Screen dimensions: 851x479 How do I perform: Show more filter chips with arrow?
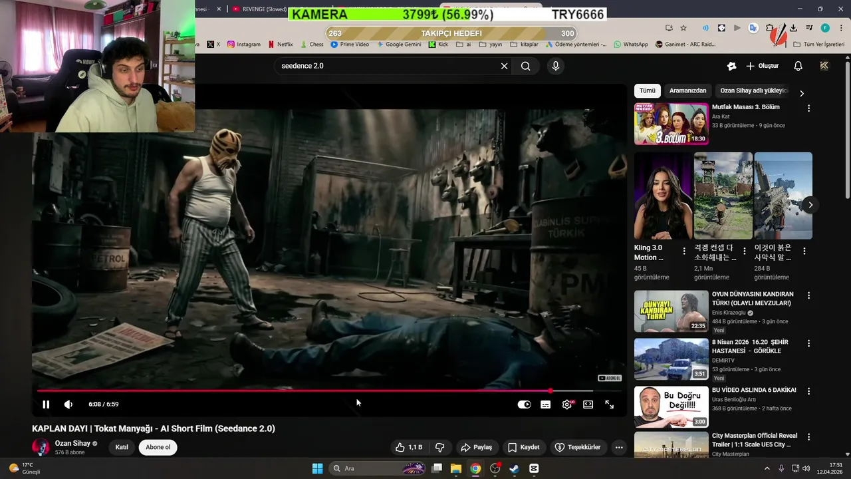coord(802,93)
